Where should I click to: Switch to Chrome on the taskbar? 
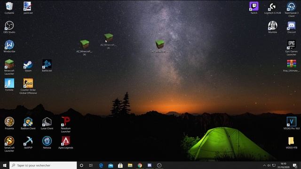pos(140,165)
